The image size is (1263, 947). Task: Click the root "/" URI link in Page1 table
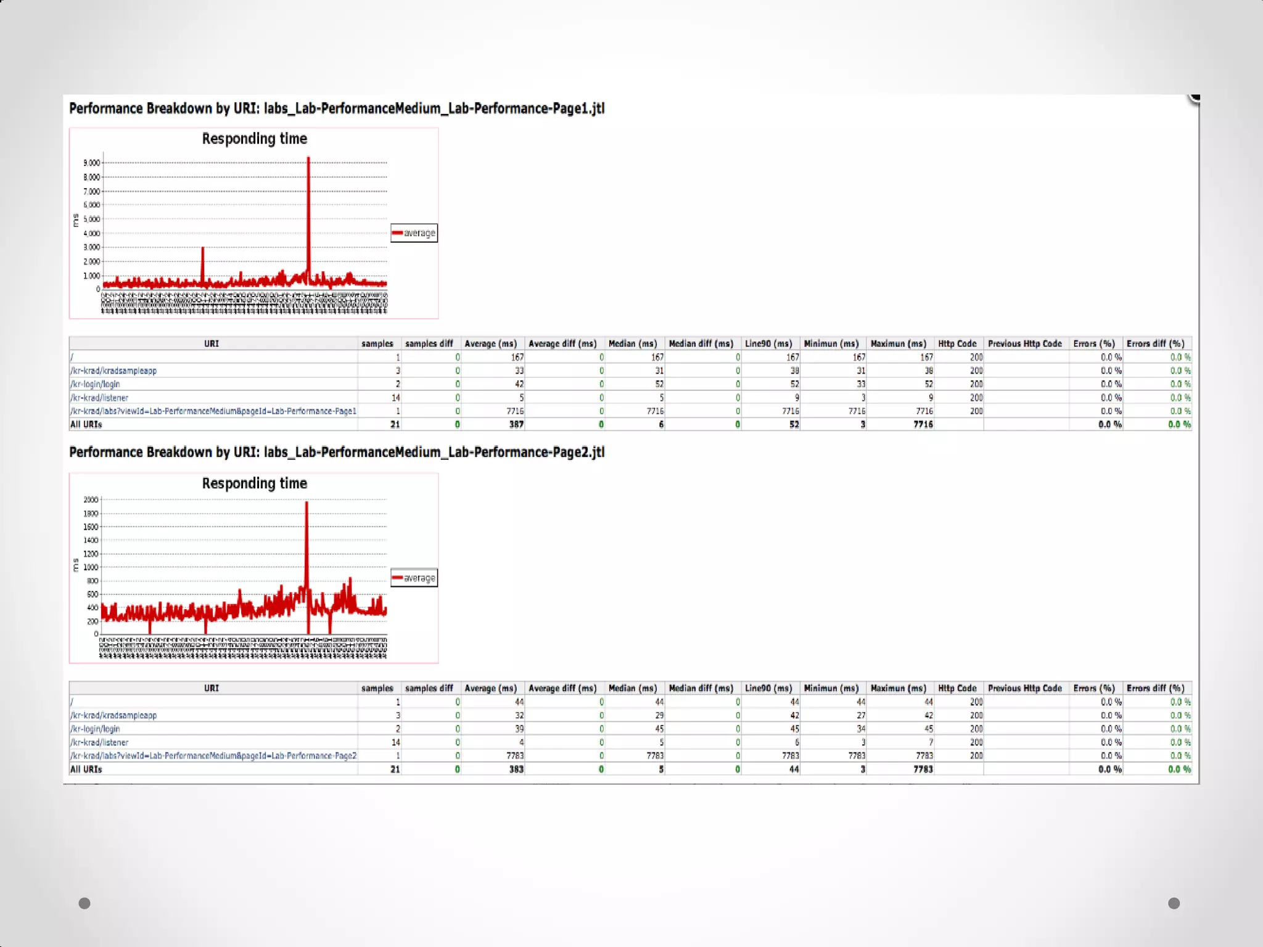point(72,357)
